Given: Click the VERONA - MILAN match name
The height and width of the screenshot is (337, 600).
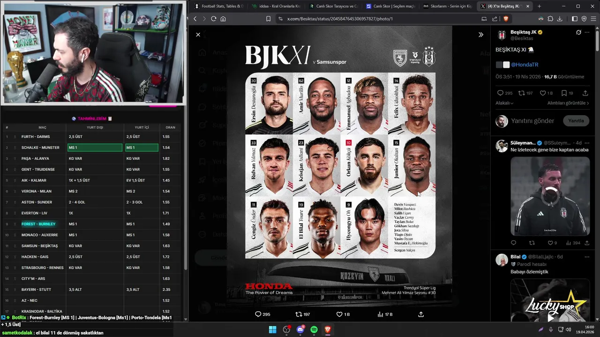Looking at the screenshot, I should (37, 191).
